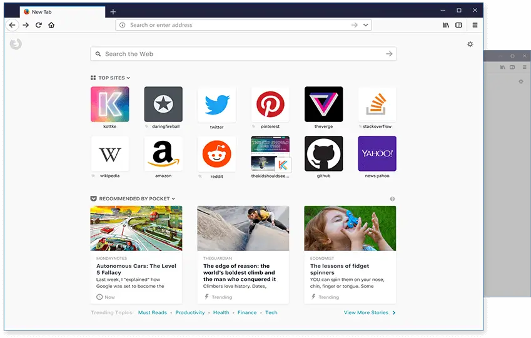Click the gear icon in the background window
Image resolution: width=531 pixels, height=338 pixels.
(521, 81)
